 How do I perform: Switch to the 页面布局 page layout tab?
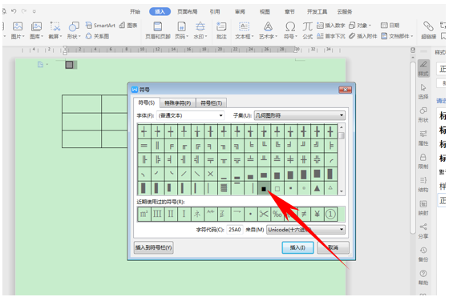[x=188, y=12]
